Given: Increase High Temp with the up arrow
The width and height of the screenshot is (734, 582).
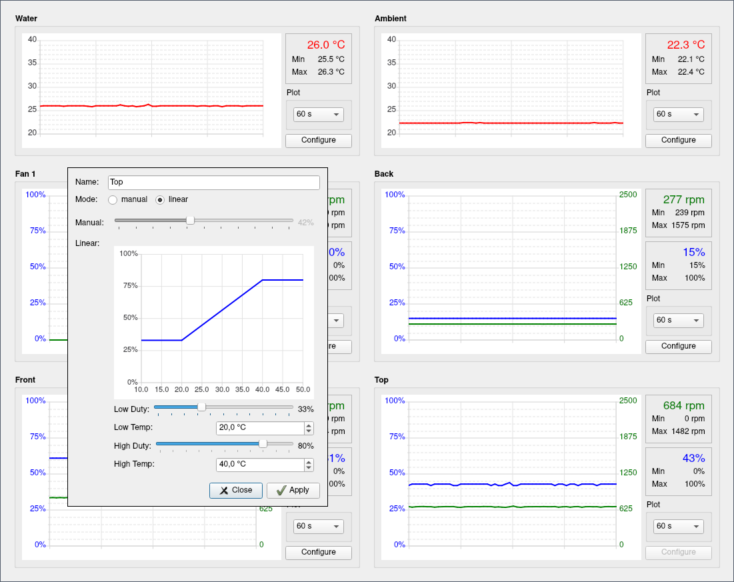Looking at the screenshot, I should (x=309, y=462).
